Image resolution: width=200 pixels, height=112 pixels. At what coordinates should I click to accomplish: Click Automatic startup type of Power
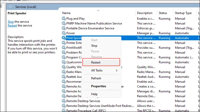(182, 33)
